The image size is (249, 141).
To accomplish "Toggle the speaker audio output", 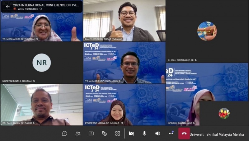I will (x=157, y=134).
